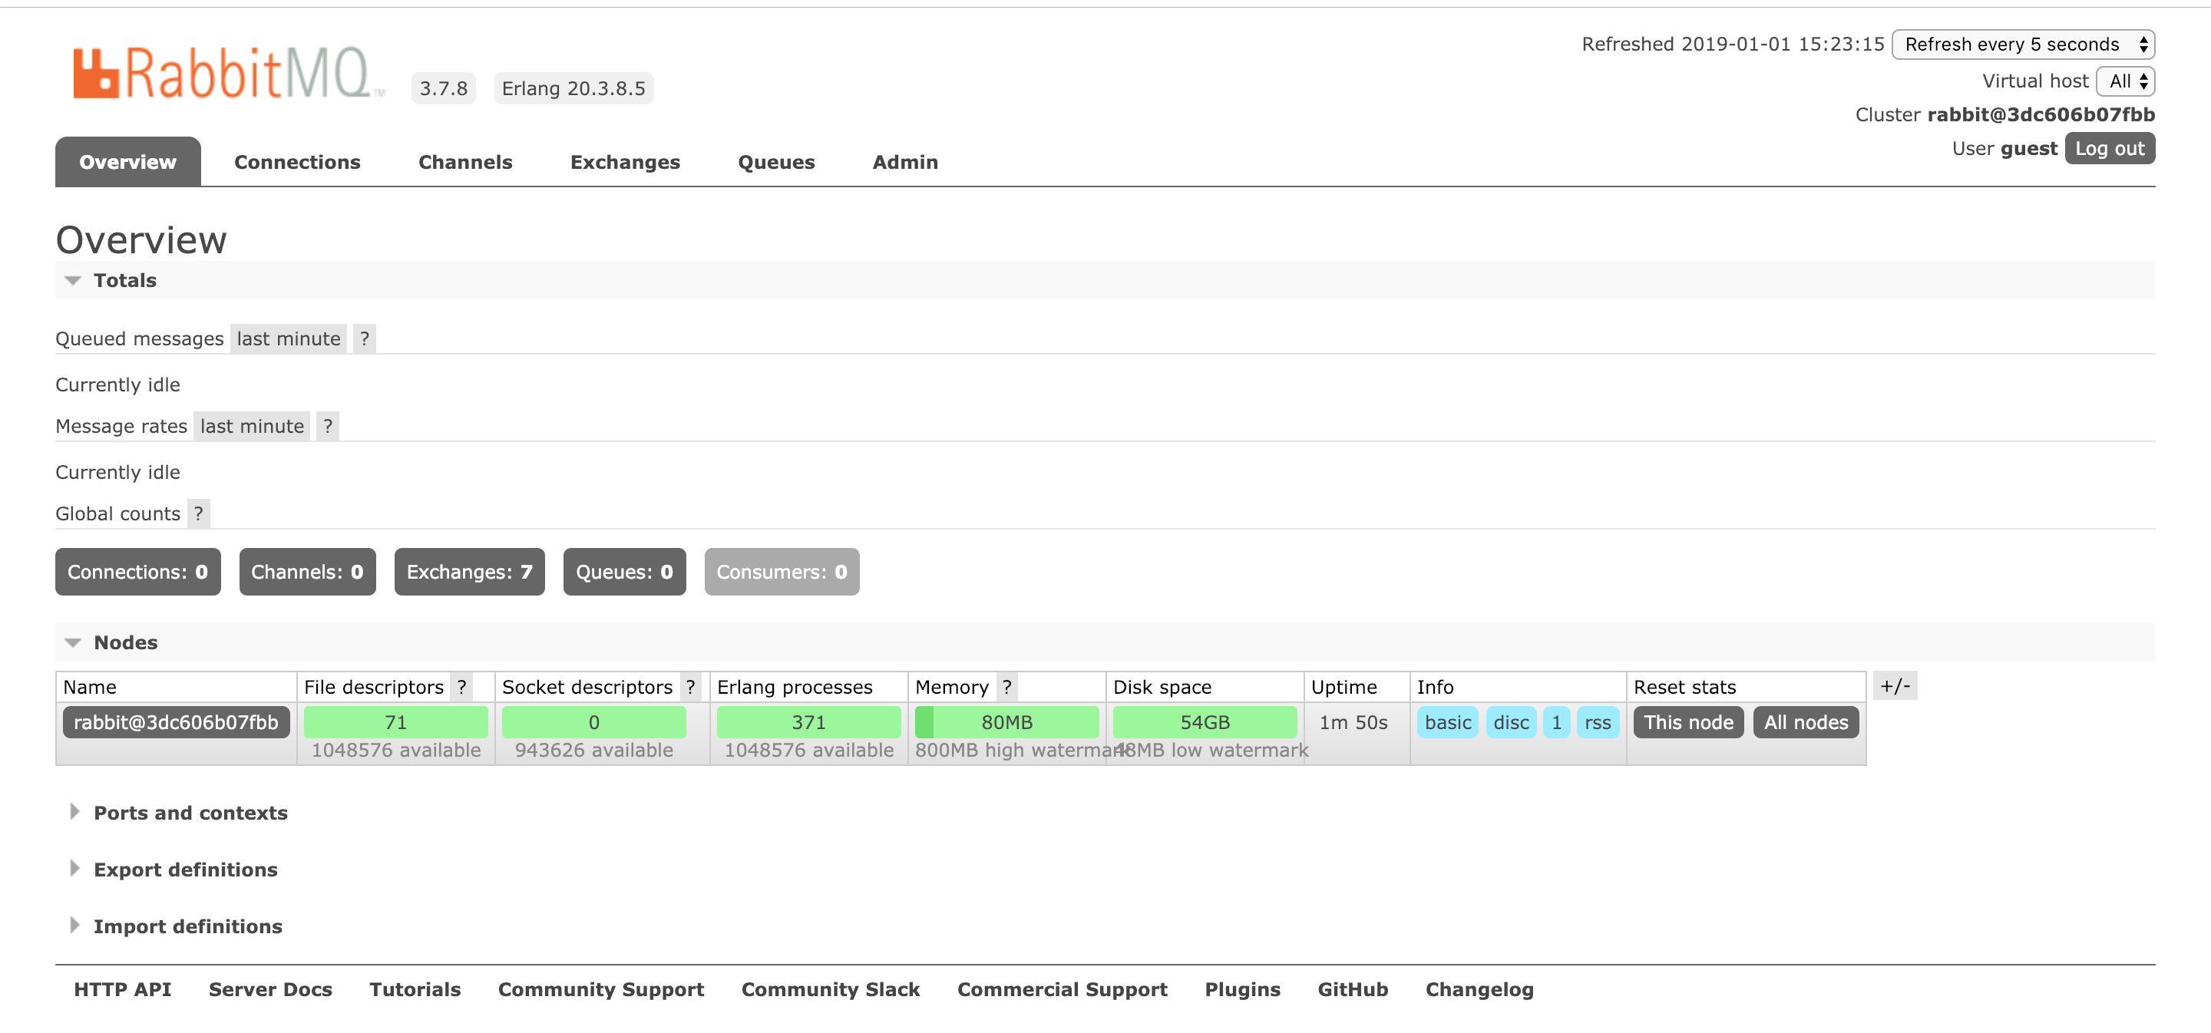Open Global counts help icon
Screen dimensions: 2211x1033
coord(200,513)
